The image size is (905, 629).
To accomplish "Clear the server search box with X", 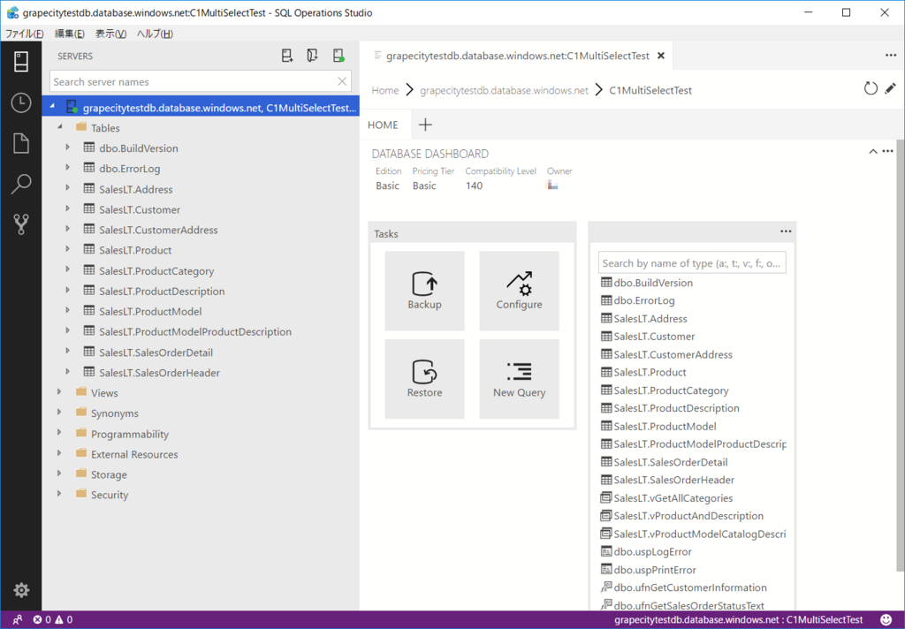I will 342,81.
